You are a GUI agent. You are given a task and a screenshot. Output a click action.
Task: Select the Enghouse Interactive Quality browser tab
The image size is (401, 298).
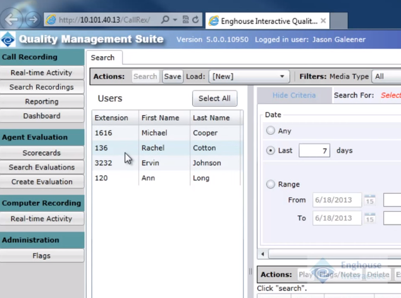point(268,21)
